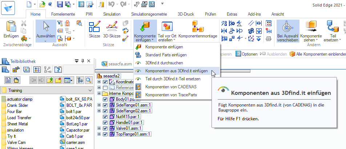Select the carrier.asm file

tap(76, 142)
